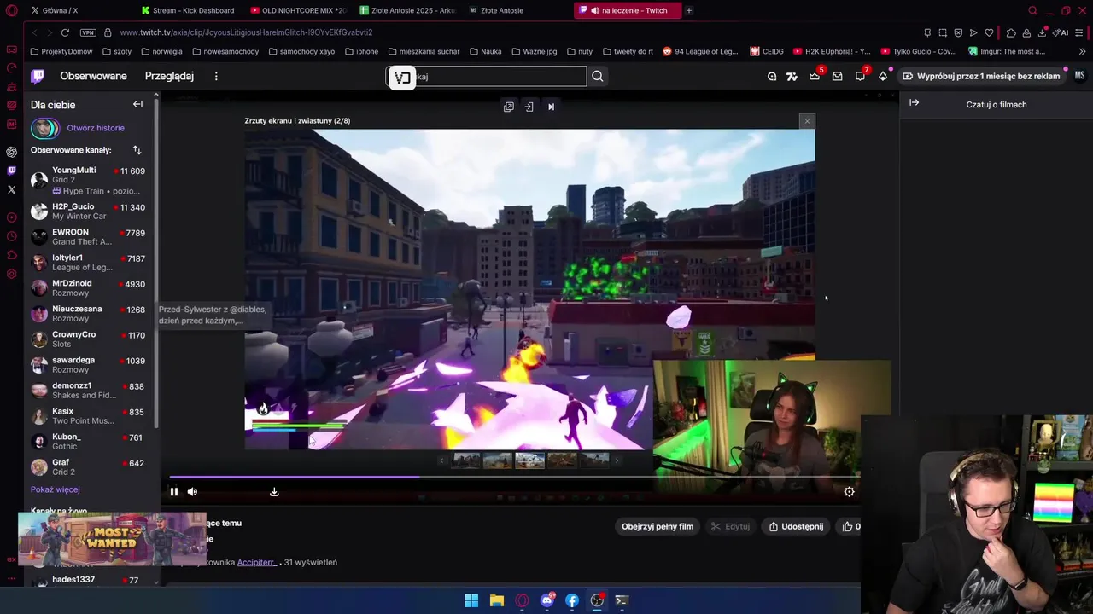Open YoungMulti channel in sidebar
This screenshot has height=614, width=1093.
click(89, 180)
